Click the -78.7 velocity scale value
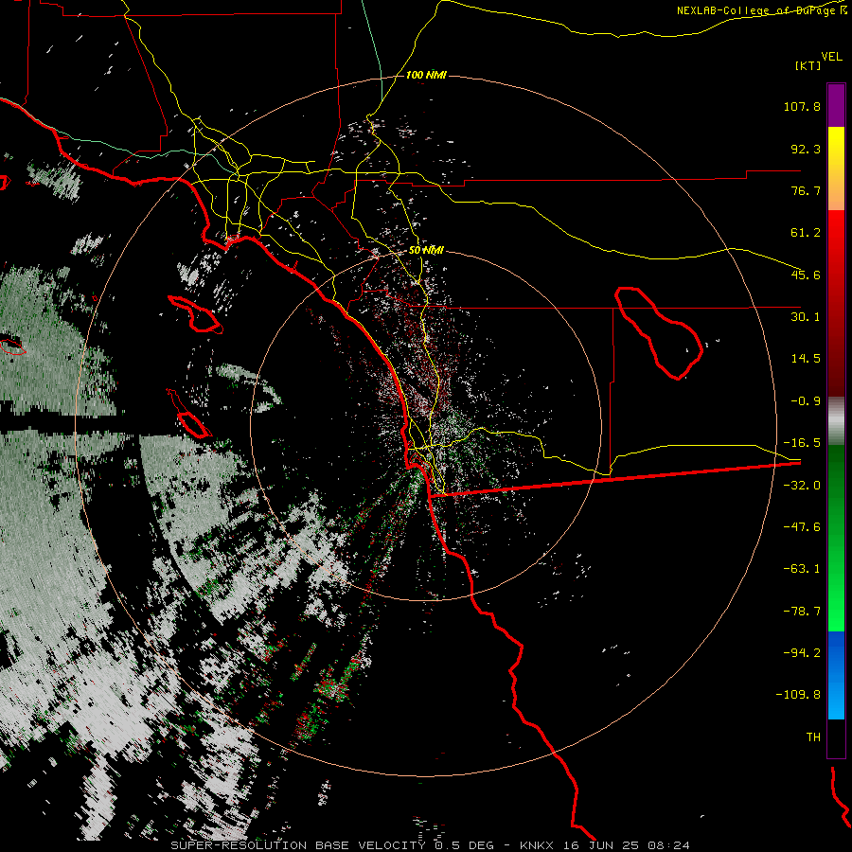 coord(802,612)
